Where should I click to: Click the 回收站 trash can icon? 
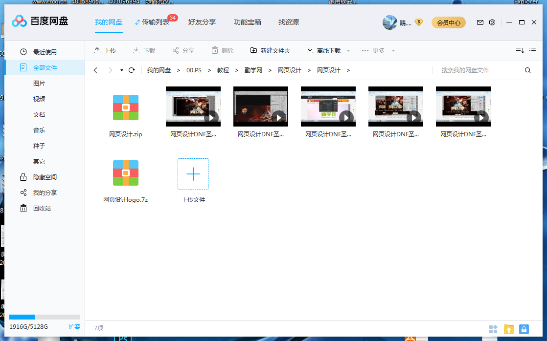(23, 208)
